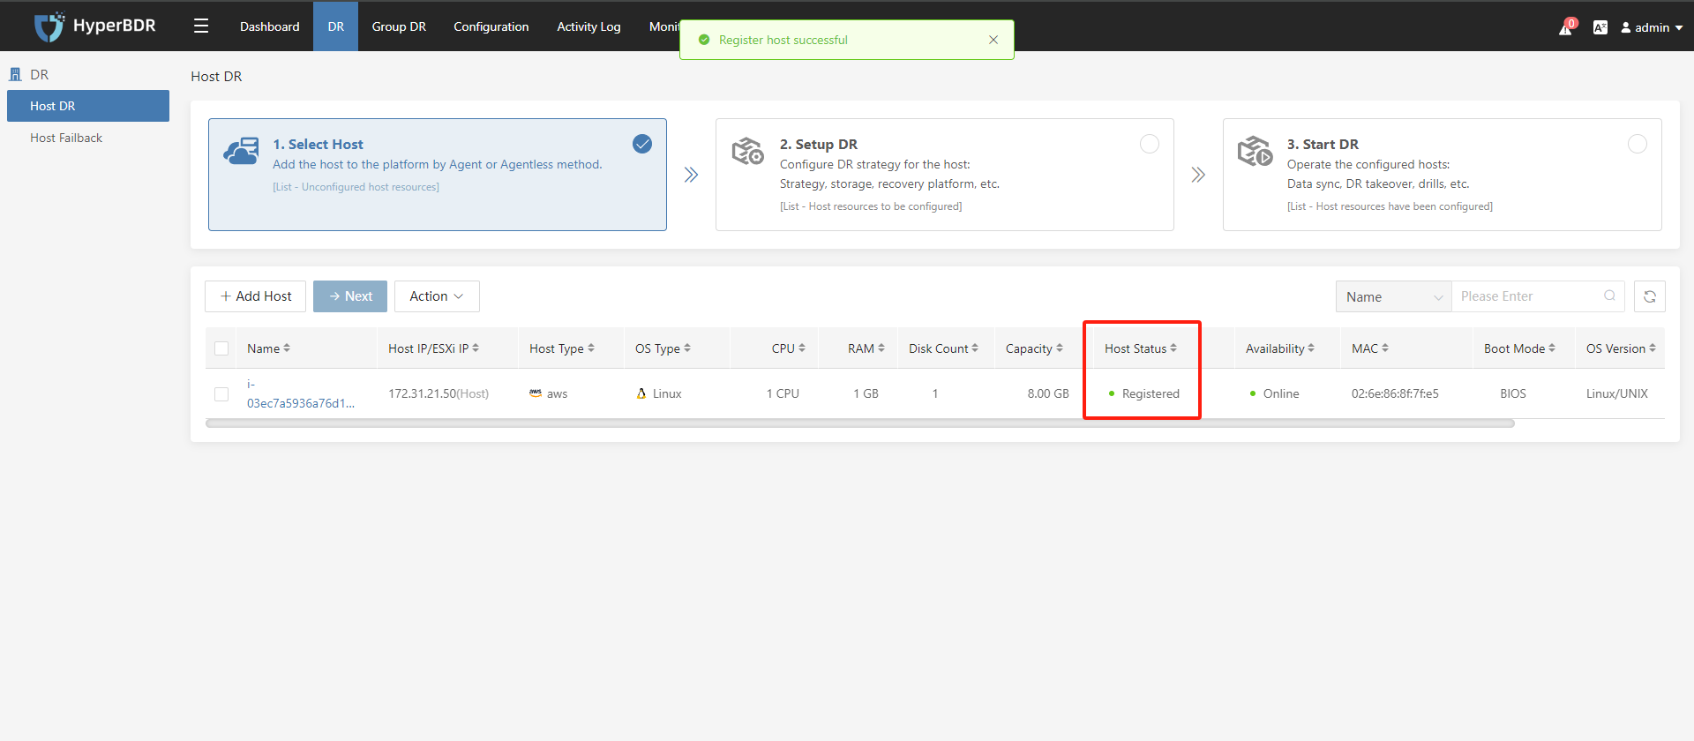Image resolution: width=1694 pixels, height=741 pixels.
Task: Click the search magnifier icon
Action: (1610, 296)
